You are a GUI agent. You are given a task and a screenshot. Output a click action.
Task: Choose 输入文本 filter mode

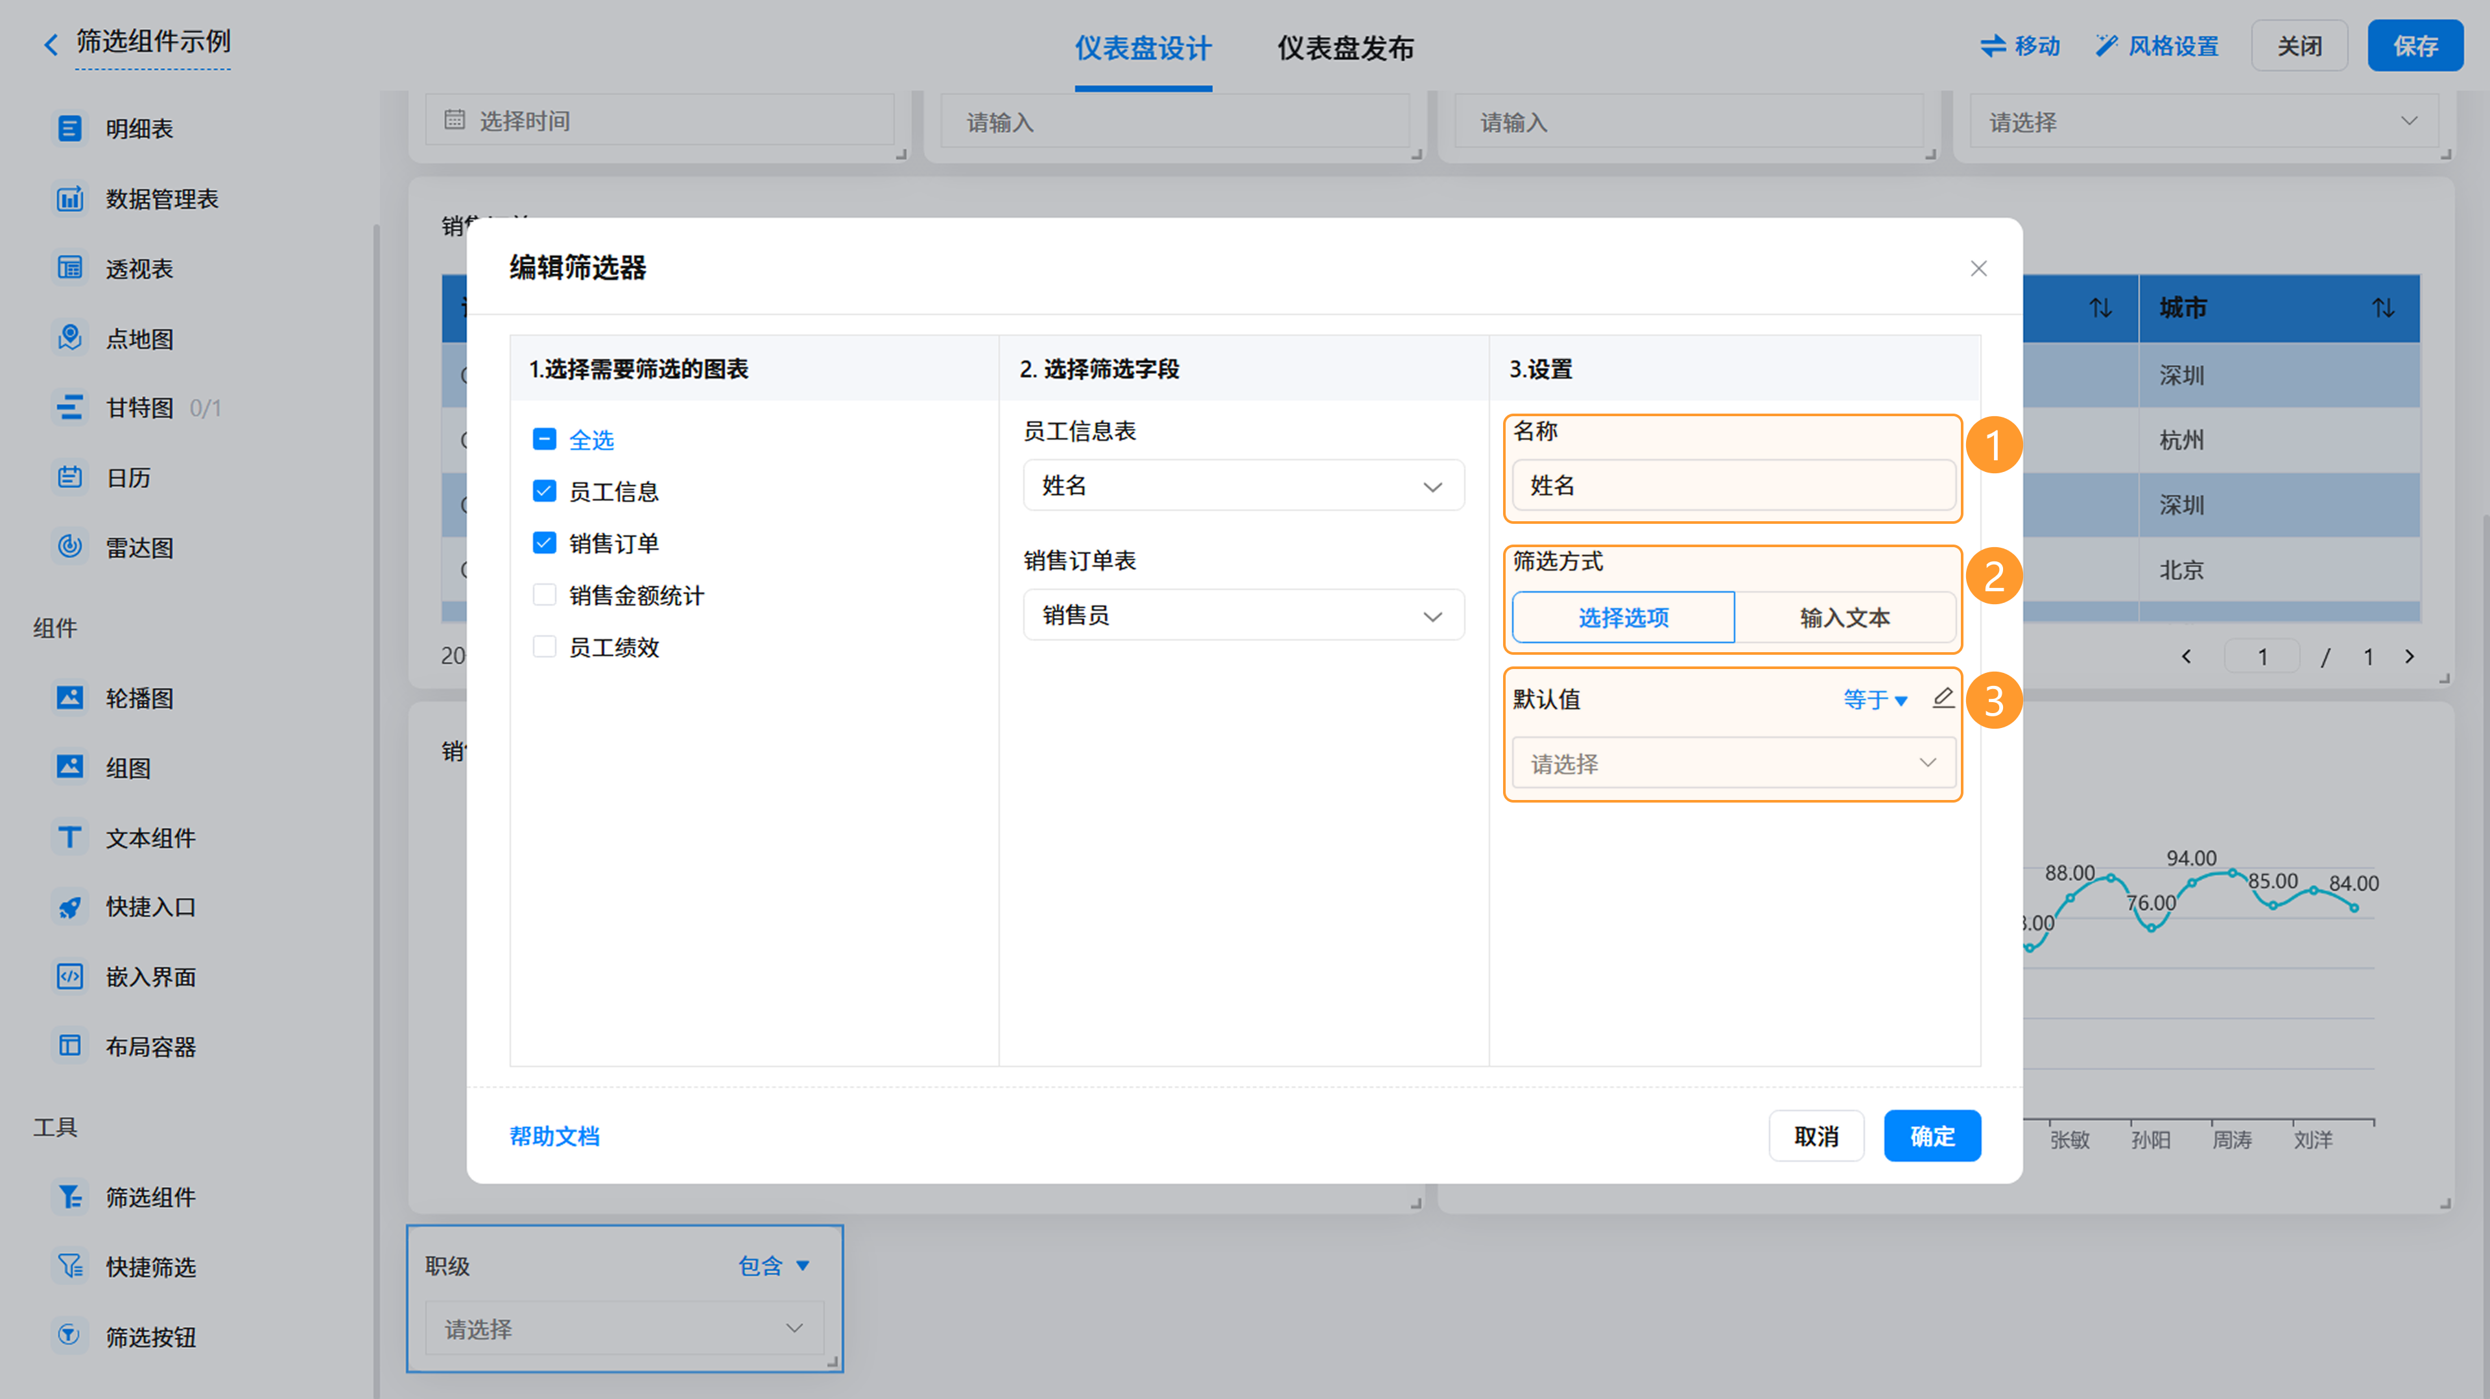(1845, 617)
